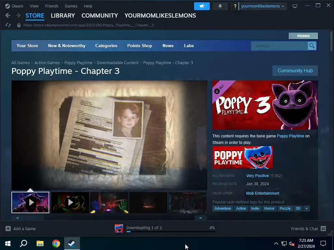Image resolution: width=334 pixels, height=250 pixels.
Task: Go to Action Games breadcrumb
Action: pyautogui.click(x=47, y=63)
